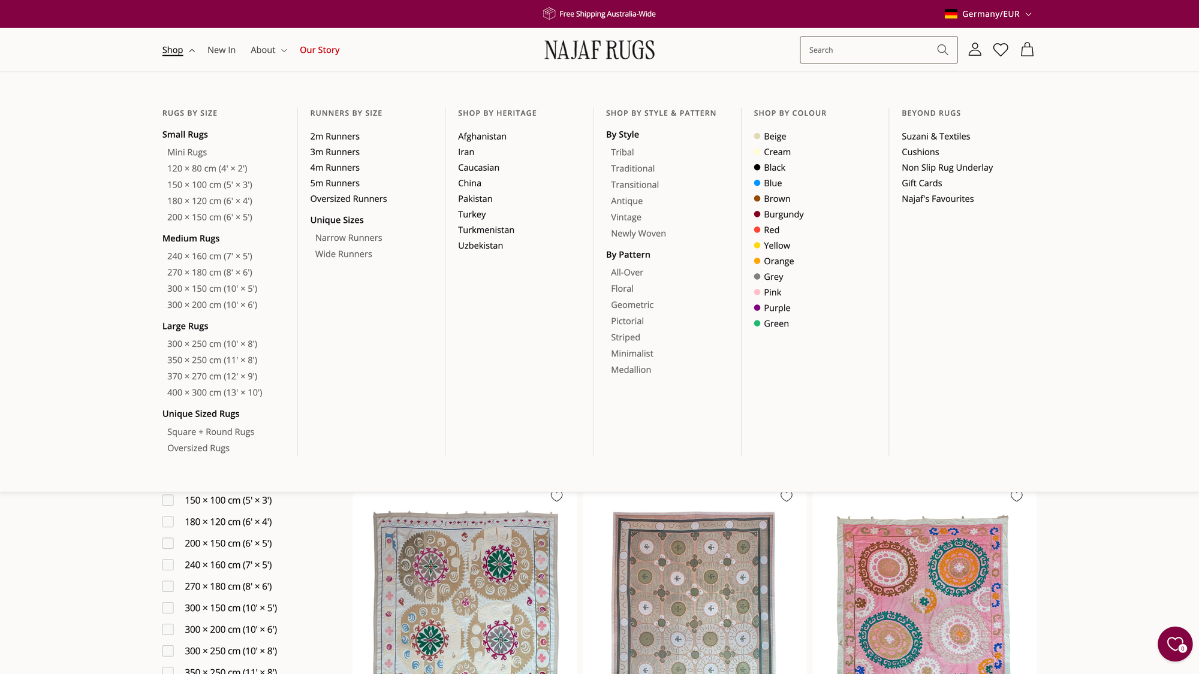Check the 300 × 250 cm size filter

click(x=168, y=651)
